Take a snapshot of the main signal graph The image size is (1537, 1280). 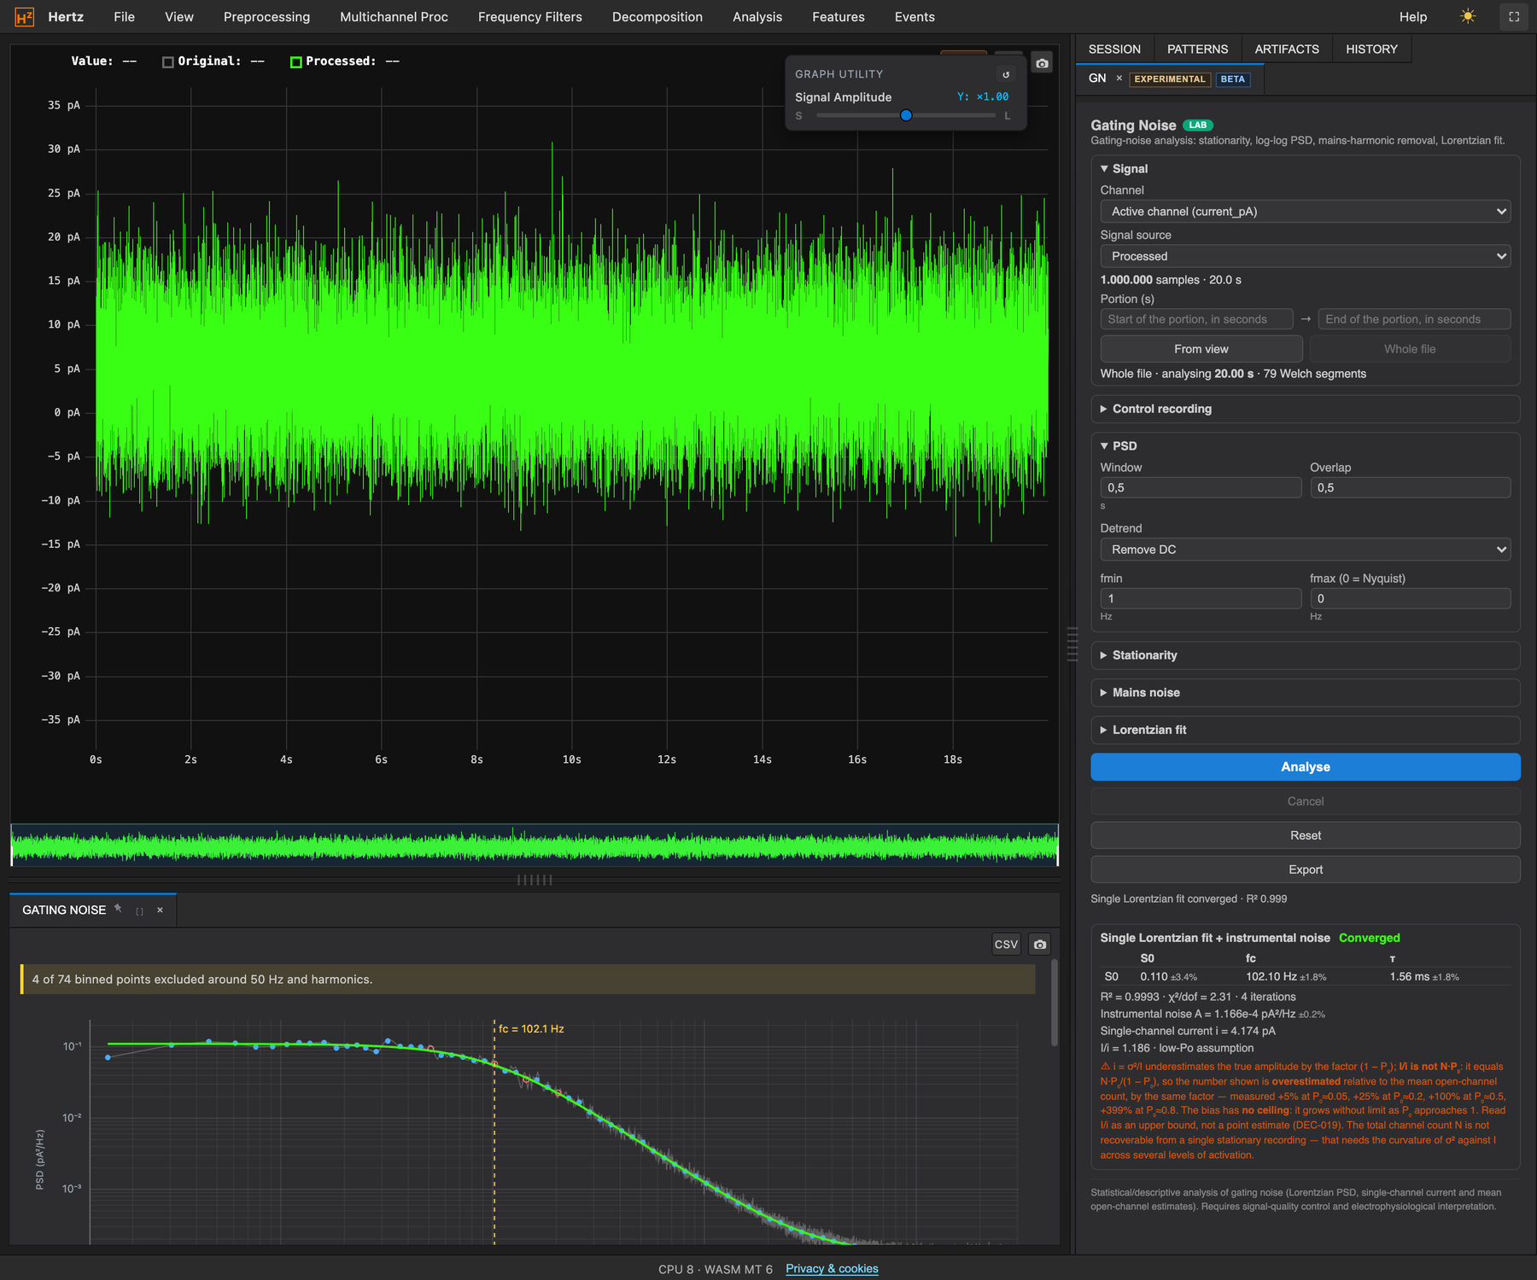click(1042, 63)
